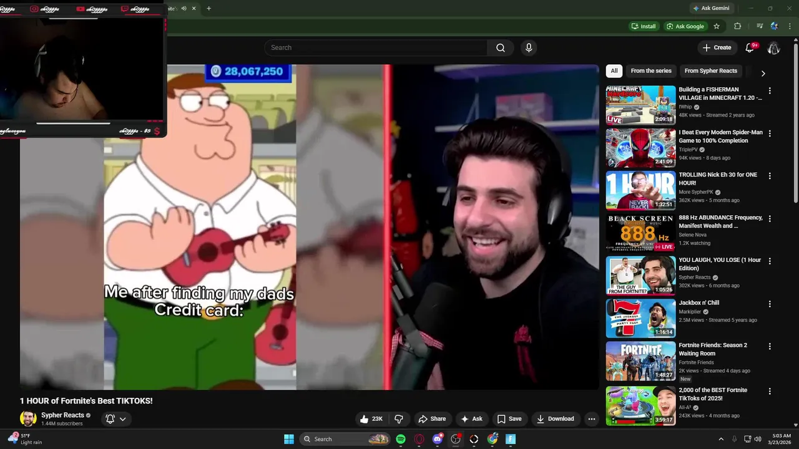
Task: Open the YouTube account avatar menu
Action: (773, 48)
